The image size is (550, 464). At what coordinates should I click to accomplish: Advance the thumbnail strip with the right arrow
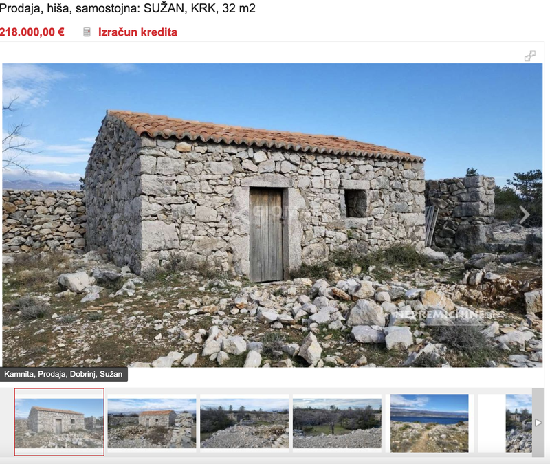click(538, 423)
